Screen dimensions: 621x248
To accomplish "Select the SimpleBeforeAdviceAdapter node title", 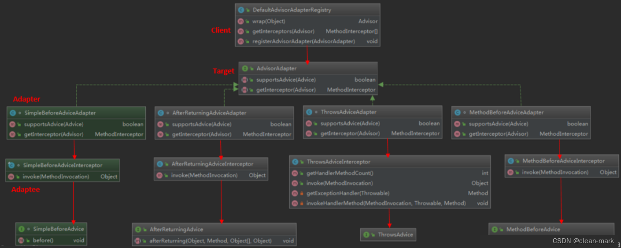I will click(x=59, y=113).
